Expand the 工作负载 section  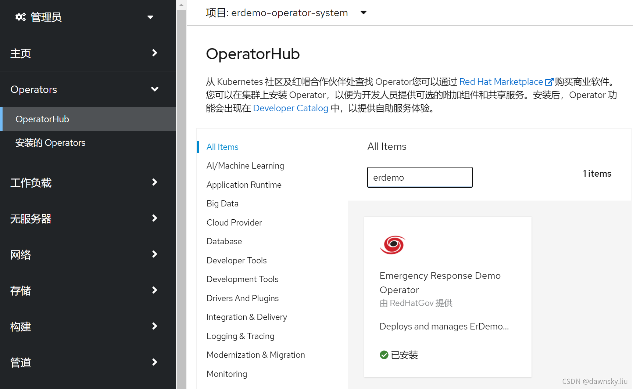coord(88,183)
